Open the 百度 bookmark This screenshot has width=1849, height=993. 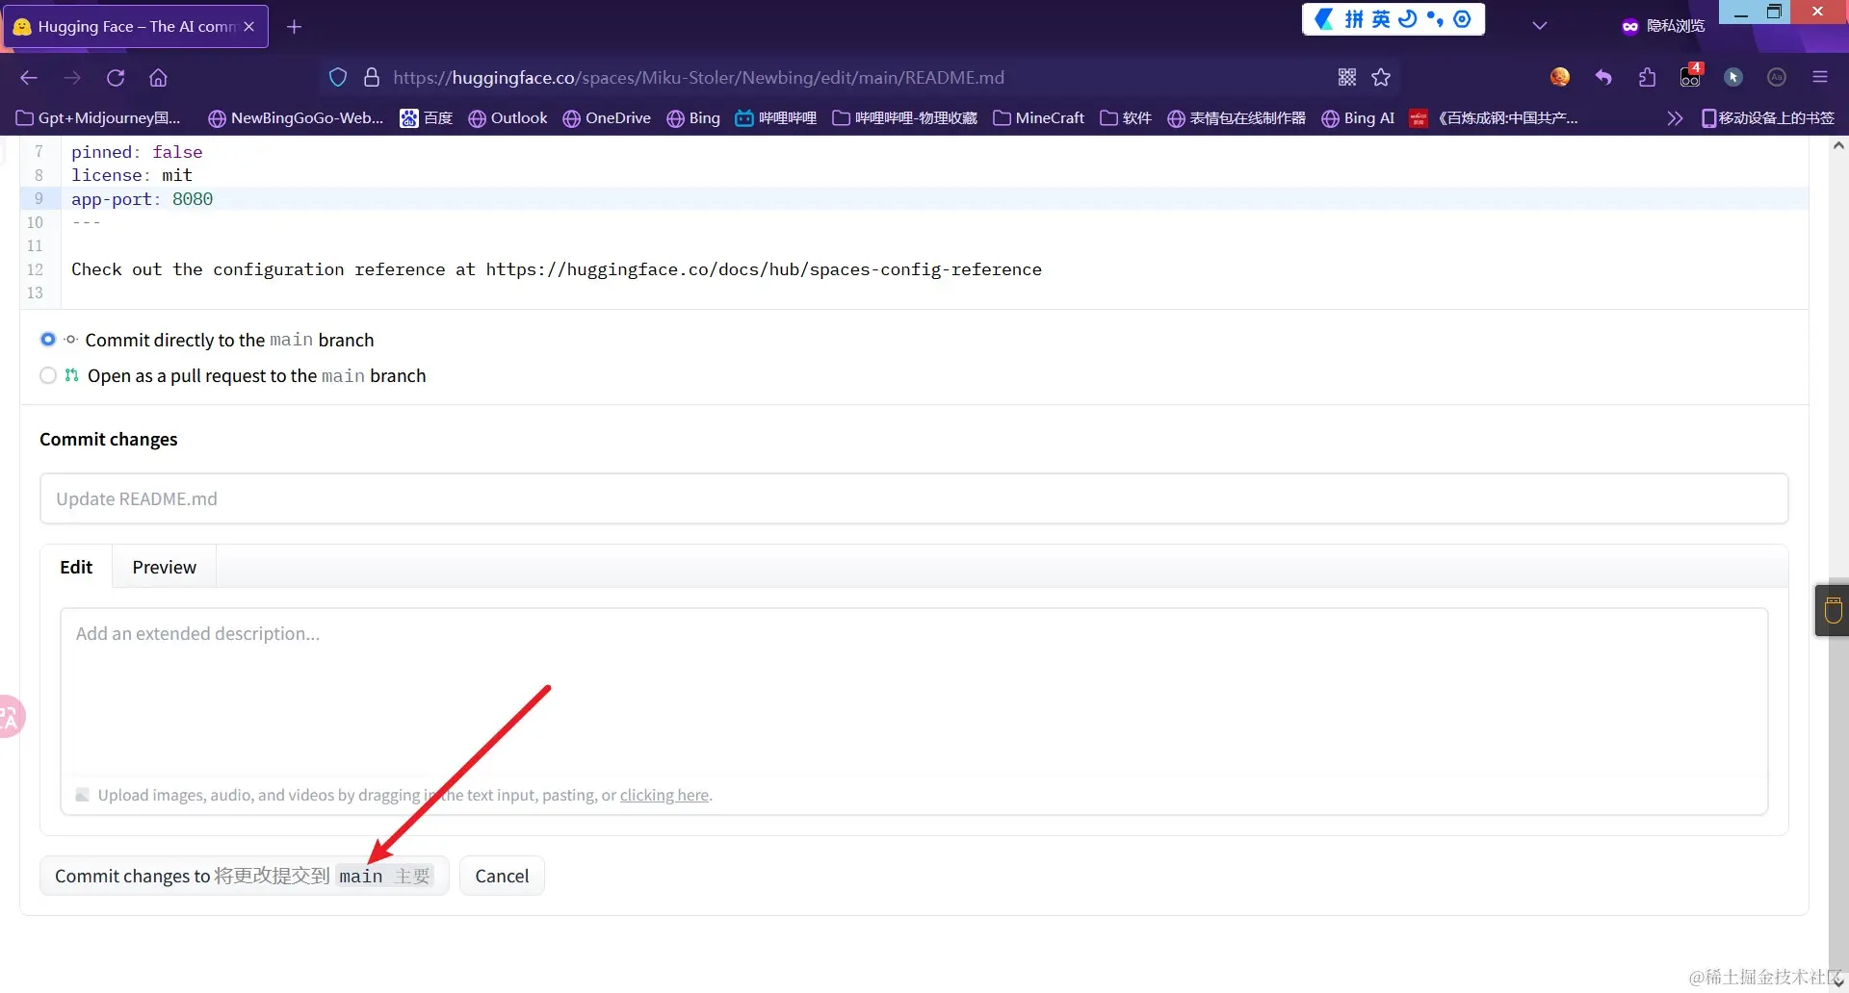[427, 118]
